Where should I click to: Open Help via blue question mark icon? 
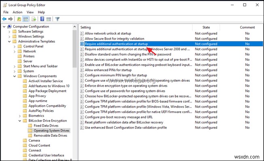(x=42, y=19)
